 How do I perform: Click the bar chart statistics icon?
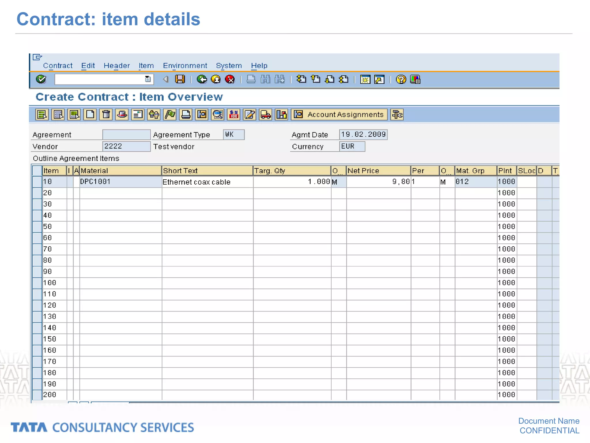[x=281, y=114]
